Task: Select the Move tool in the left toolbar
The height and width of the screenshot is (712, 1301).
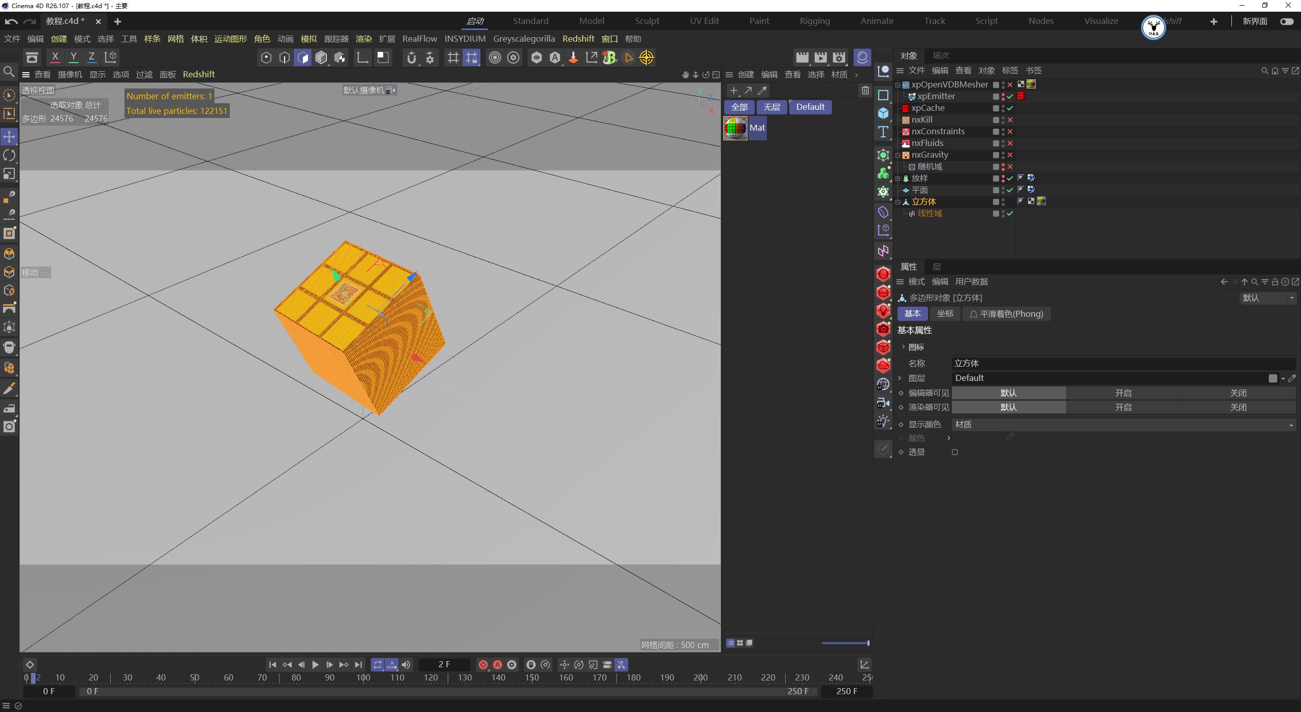Action: pos(9,136)
